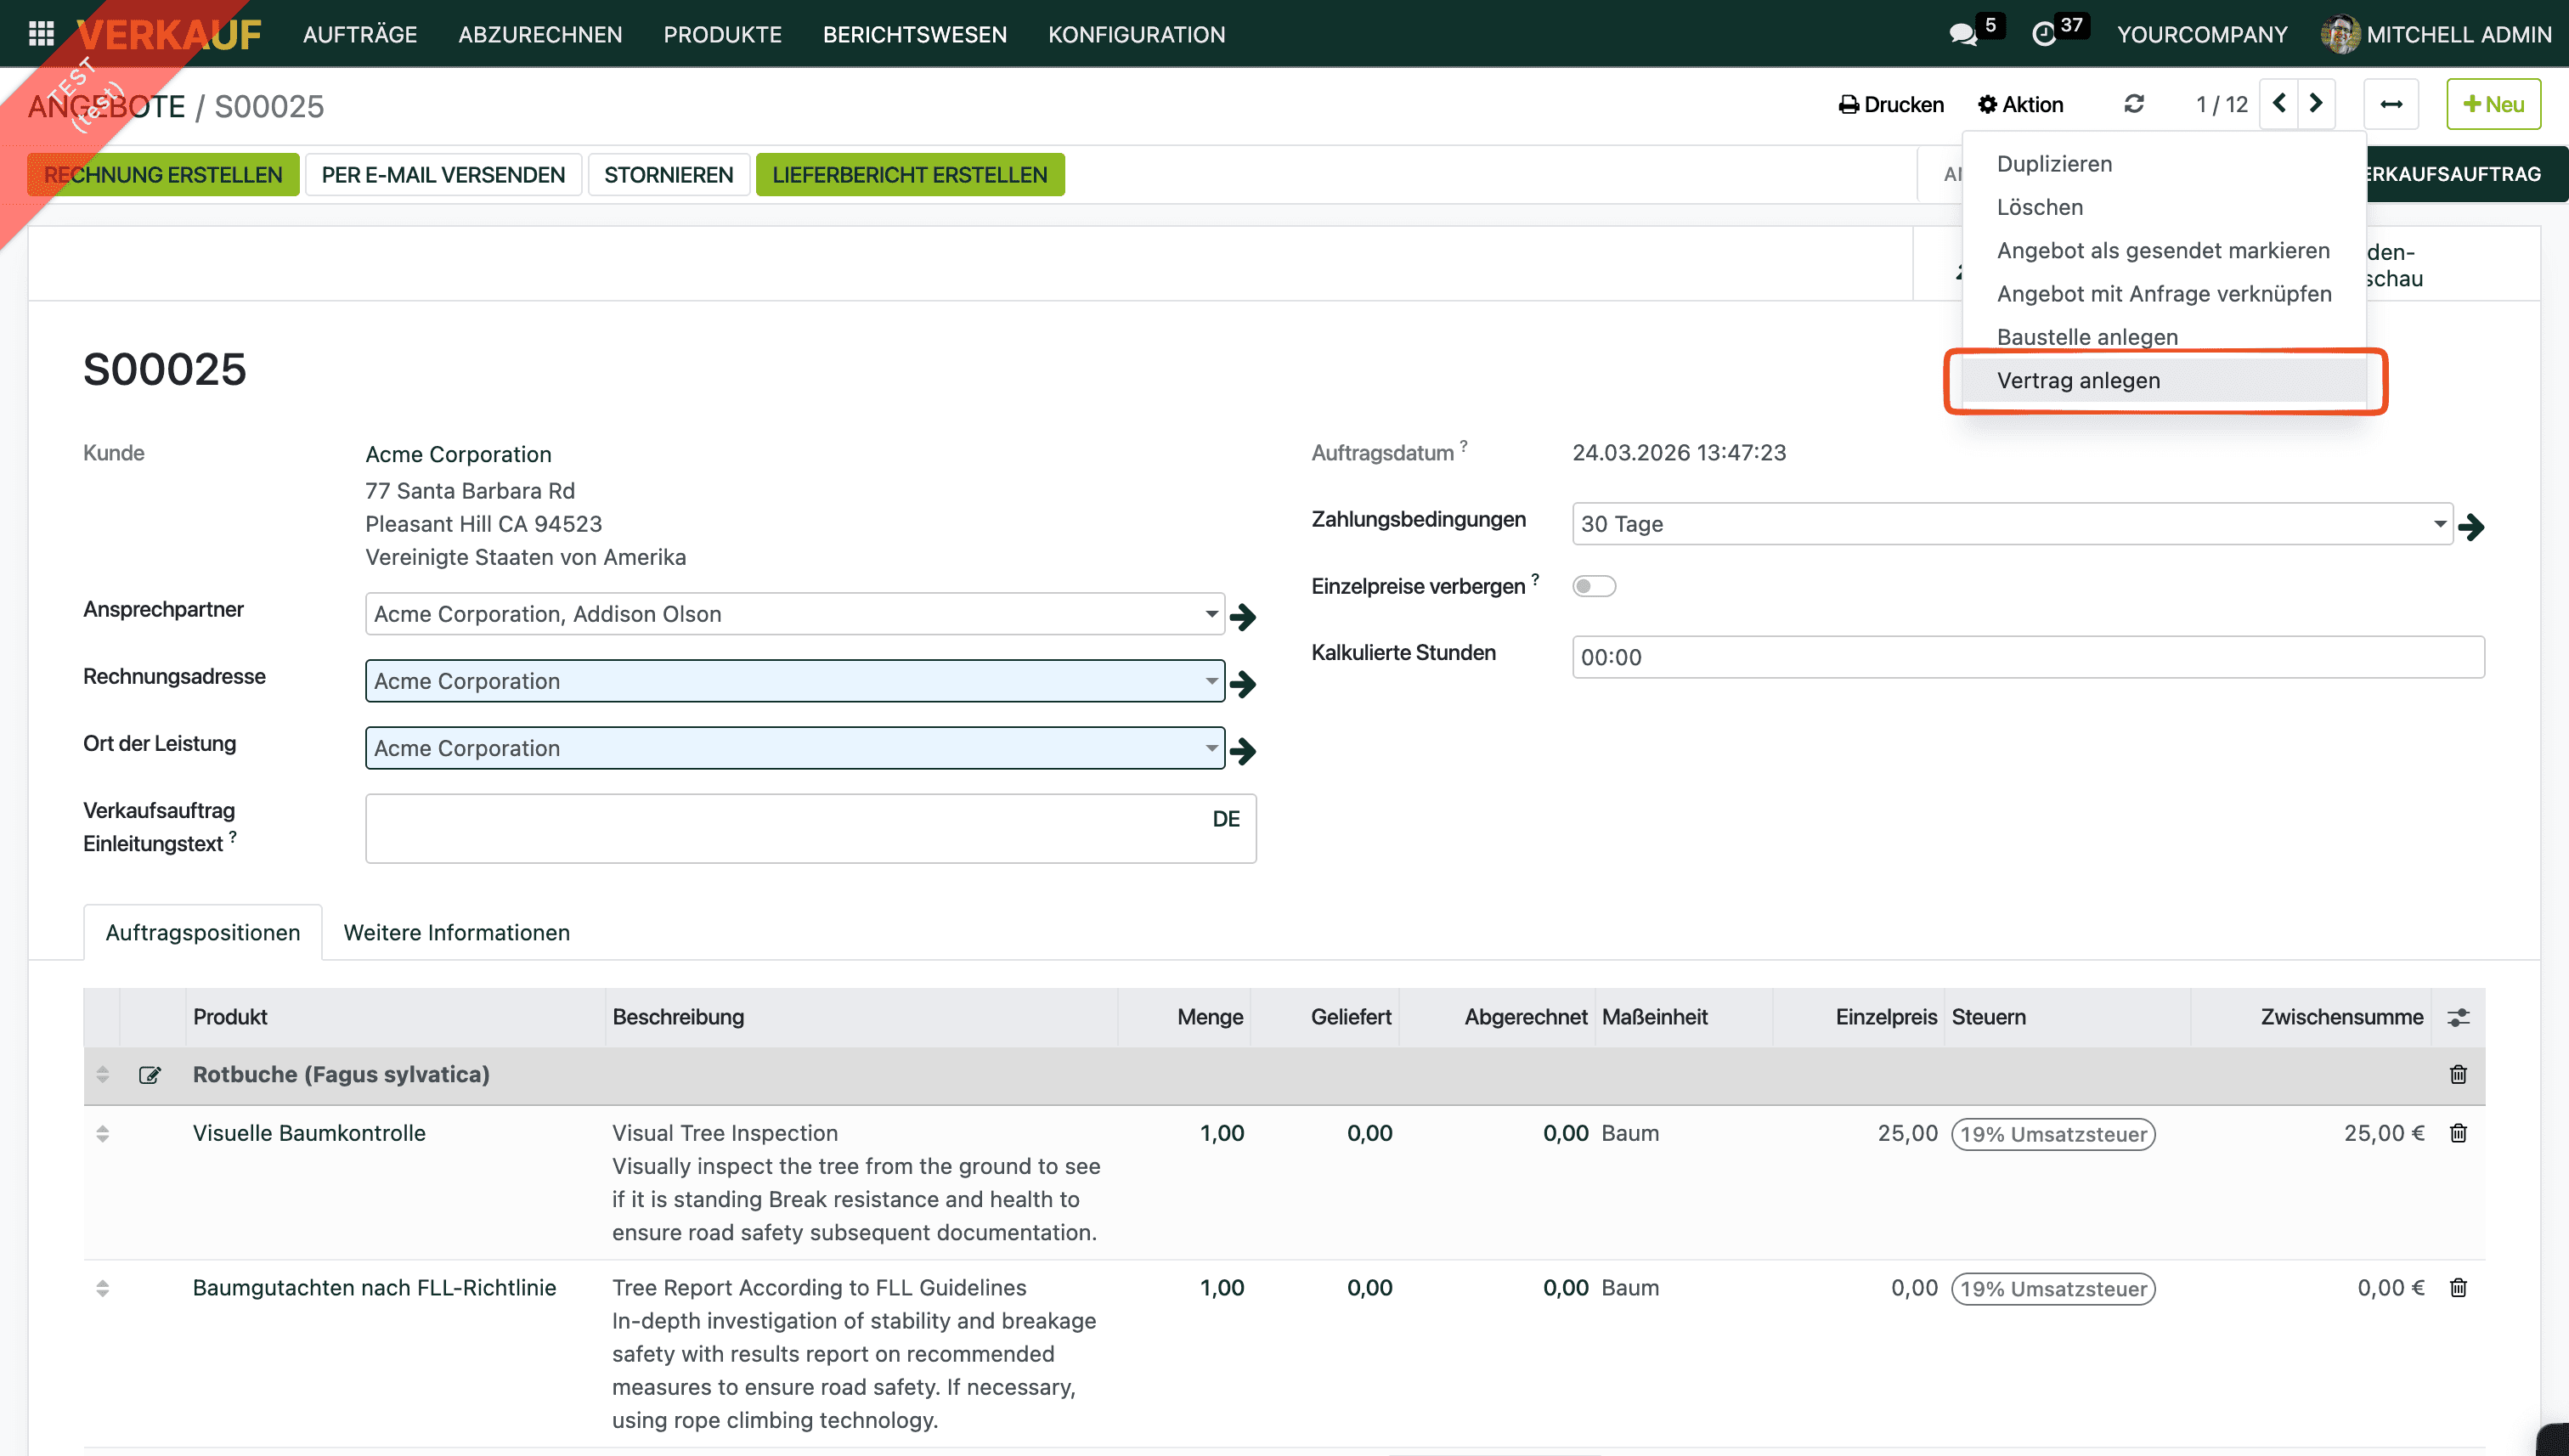2569x1456 pixels.
Task: Switch to Weitere Informationen tab
Action: click(x=456, y=932)
